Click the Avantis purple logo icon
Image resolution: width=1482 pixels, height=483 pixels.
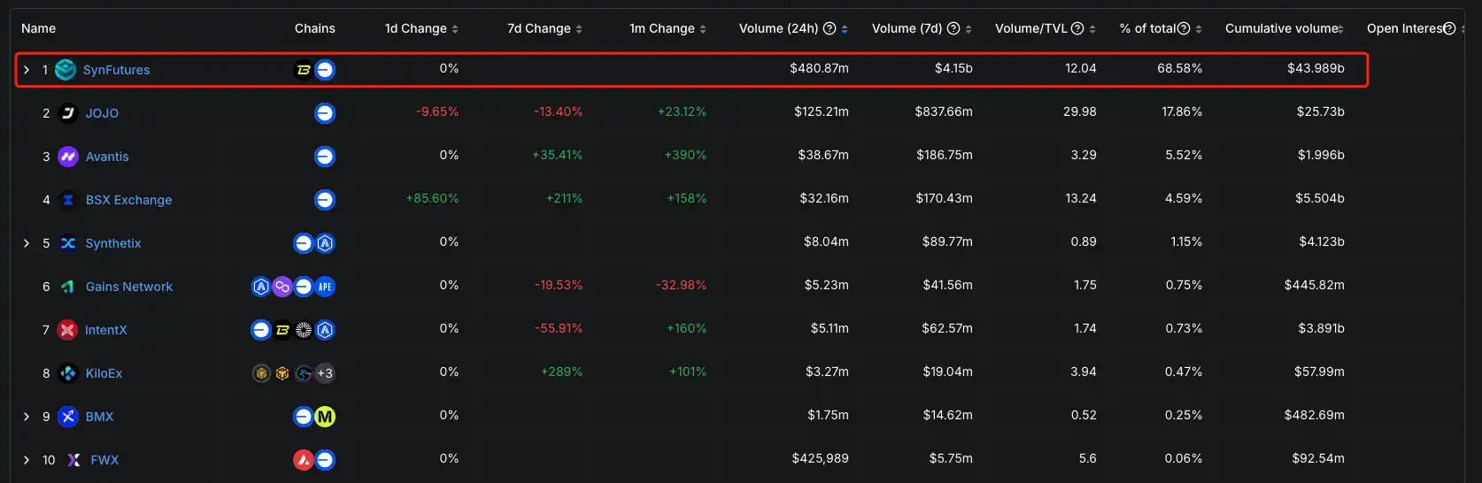[x=68, y=157]
